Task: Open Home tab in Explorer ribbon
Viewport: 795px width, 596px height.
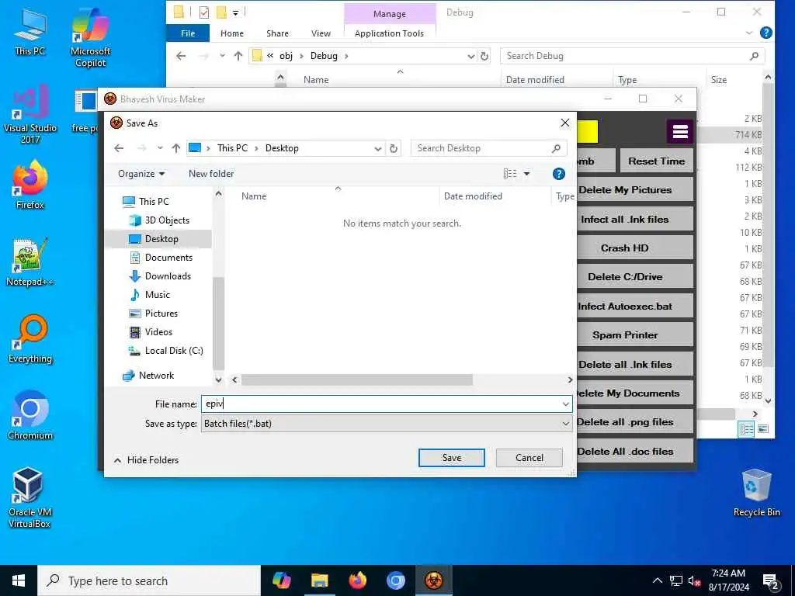Action: pos(231,33)
